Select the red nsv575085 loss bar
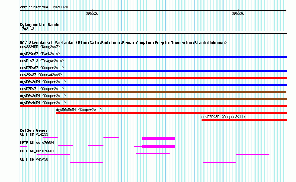The width and height of the screenshot is (296, 182). tap(244, 120)
